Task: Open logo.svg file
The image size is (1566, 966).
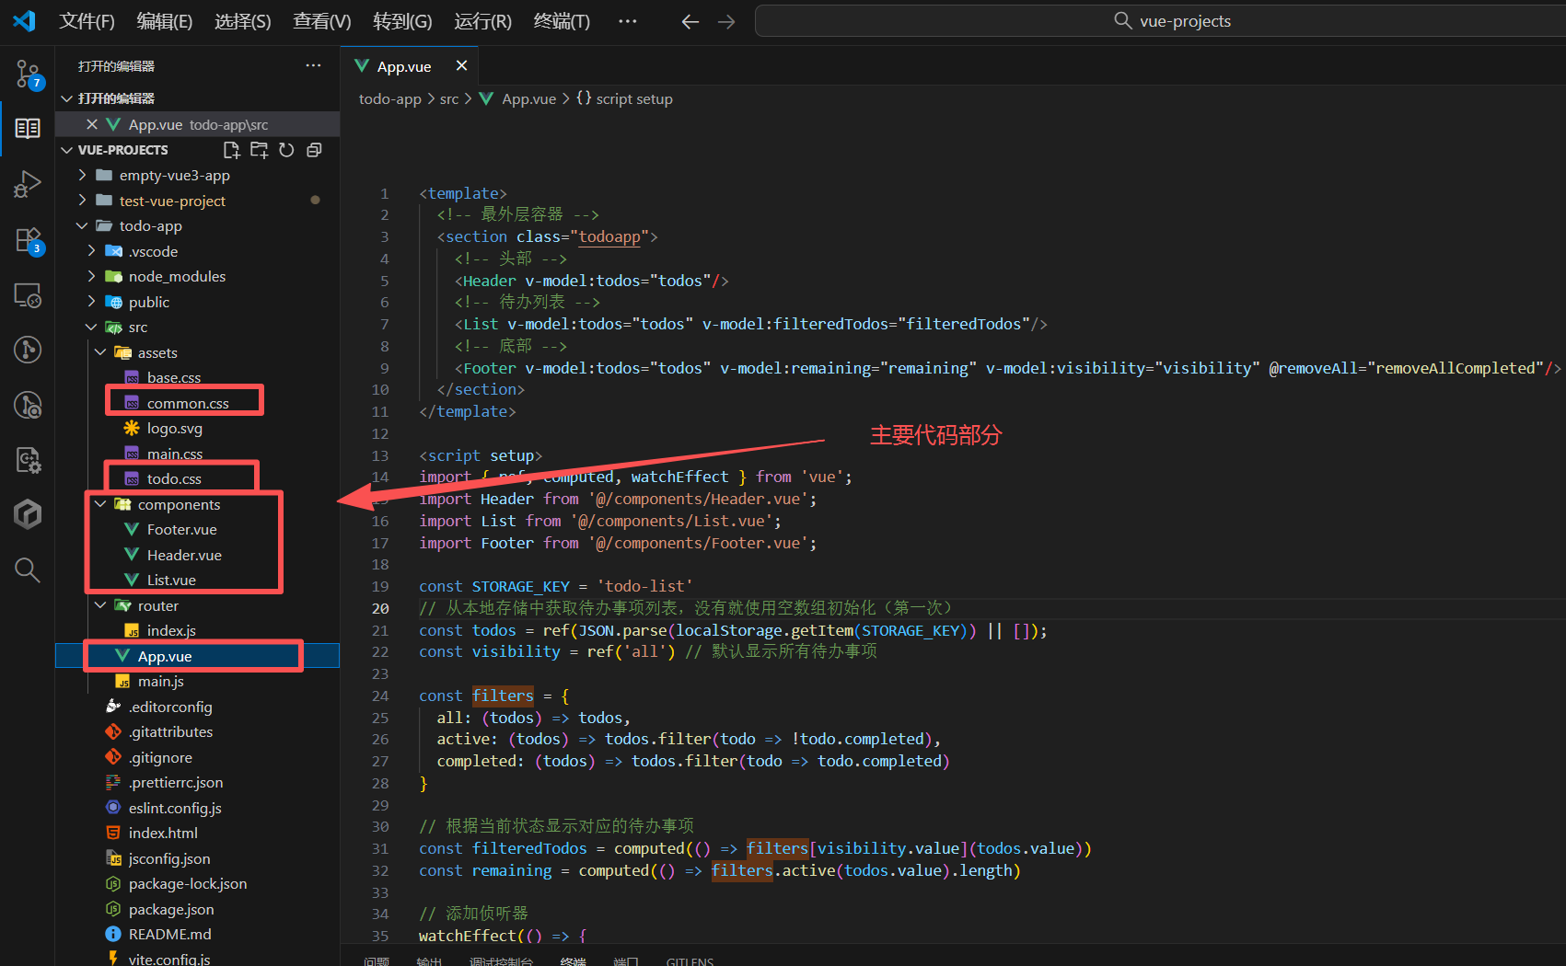Action: (x=175, y=428)
